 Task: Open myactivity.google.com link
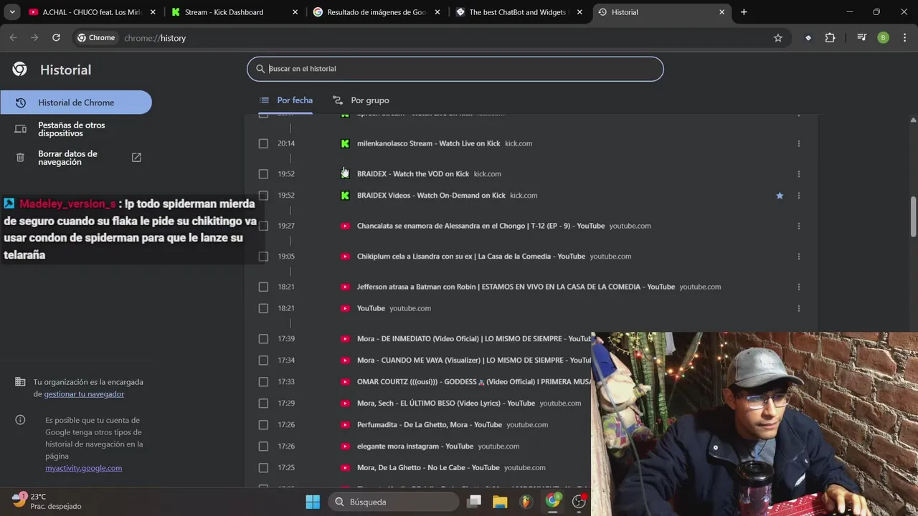[x=84, y=468]
